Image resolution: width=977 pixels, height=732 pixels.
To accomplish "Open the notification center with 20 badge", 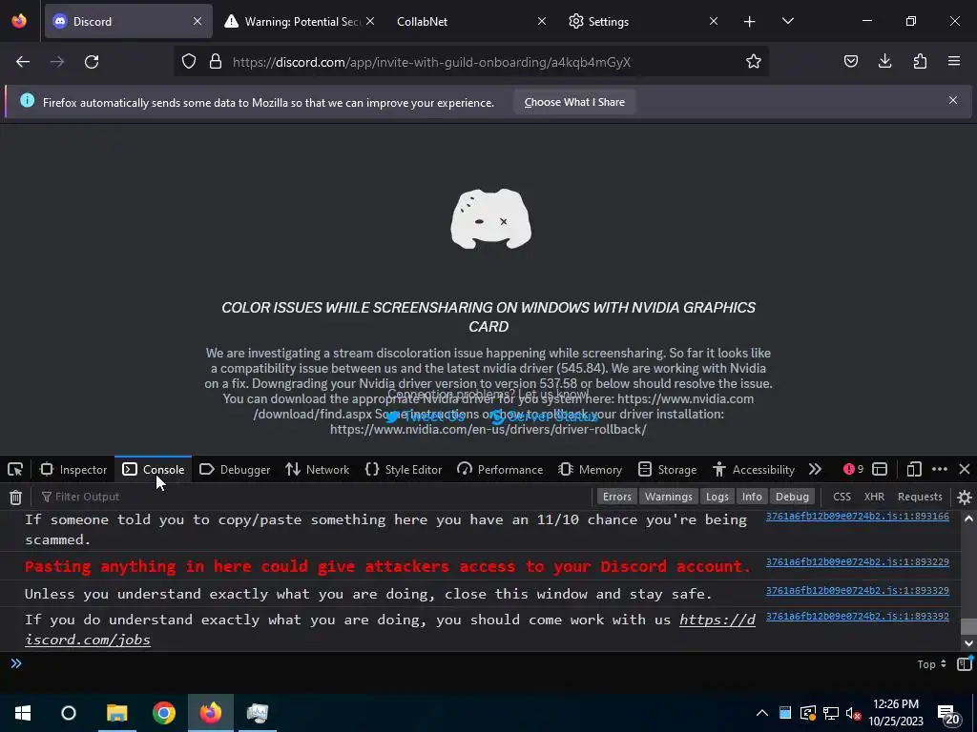I will [948, 714].
